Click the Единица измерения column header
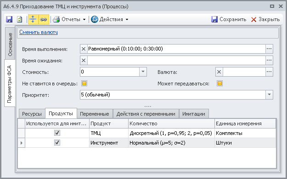Image resolution: width=287 pixels, height=179 pixels. click(x=245, y=123)
